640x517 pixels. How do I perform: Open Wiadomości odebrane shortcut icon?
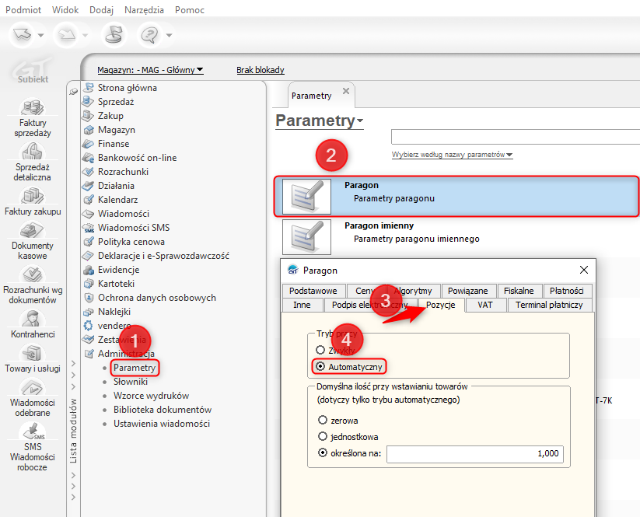point(32,388)
